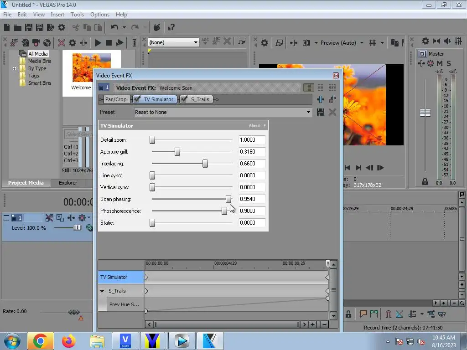Click the Windows Start button
Viewport: 467px width, 350px height.
click(x=12, y=341)
